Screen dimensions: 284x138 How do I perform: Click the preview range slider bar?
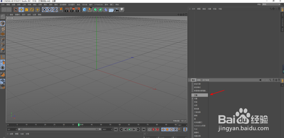59,129
